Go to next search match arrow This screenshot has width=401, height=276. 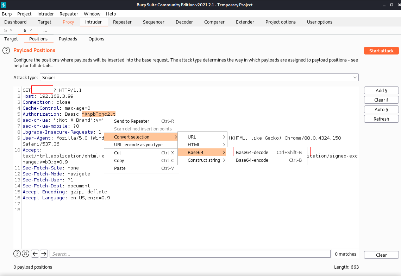tap(44, 254)
